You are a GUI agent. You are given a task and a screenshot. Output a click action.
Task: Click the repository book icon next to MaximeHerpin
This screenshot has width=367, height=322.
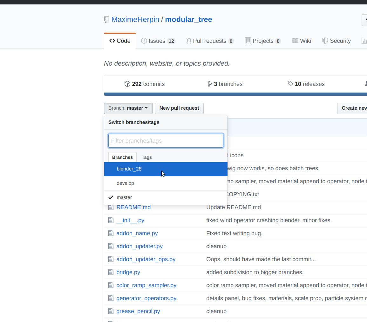click(106, 19)
